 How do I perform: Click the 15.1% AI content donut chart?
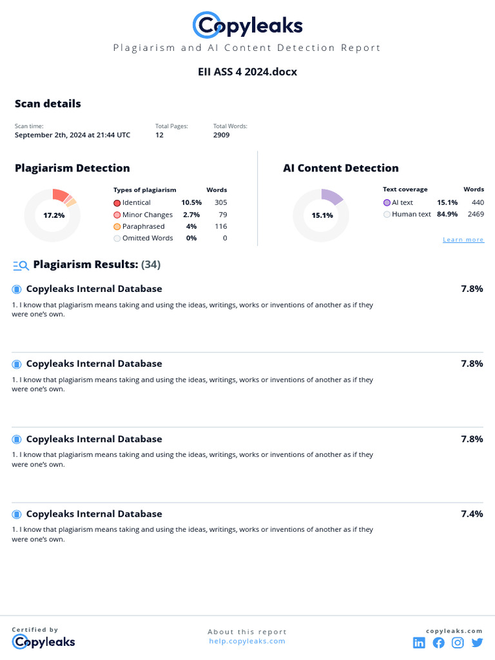coord(322,215)
